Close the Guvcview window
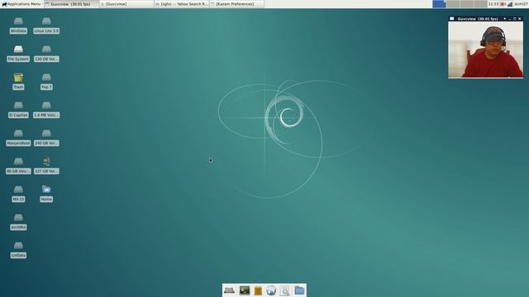Screen dimensions: 529x297 [520, 19]
